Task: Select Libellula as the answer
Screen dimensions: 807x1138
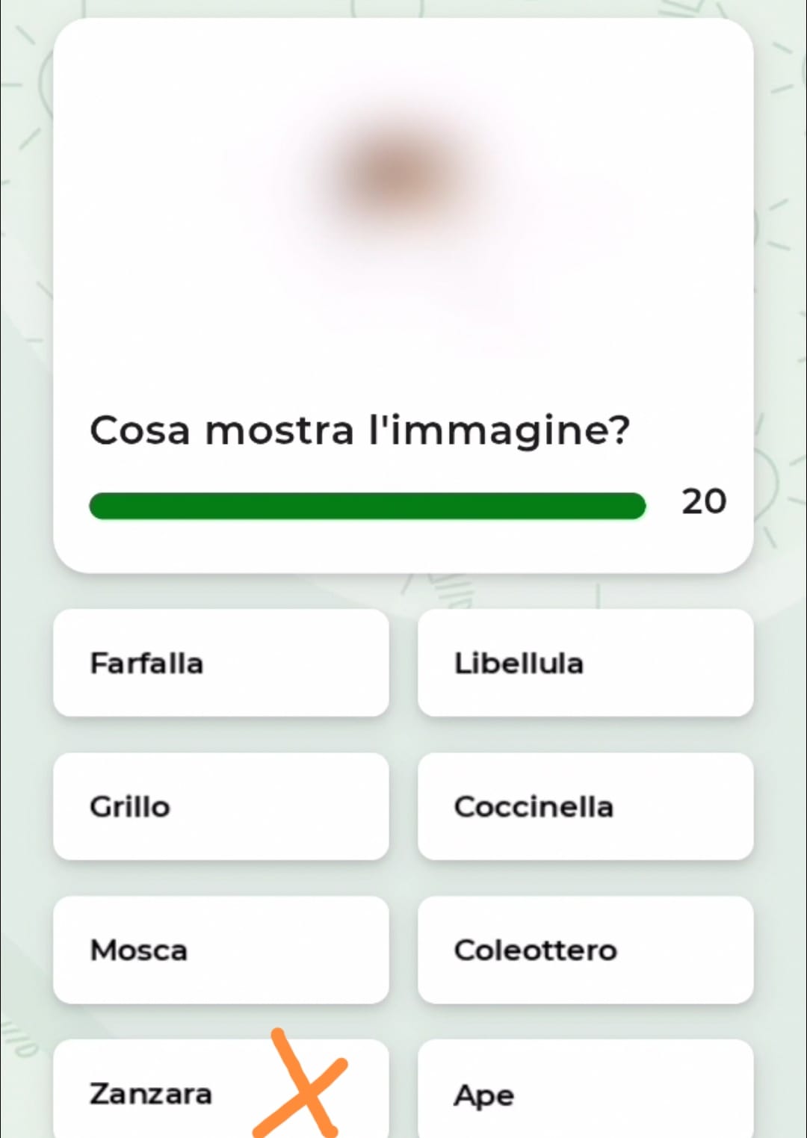Action: coord(586,663)
